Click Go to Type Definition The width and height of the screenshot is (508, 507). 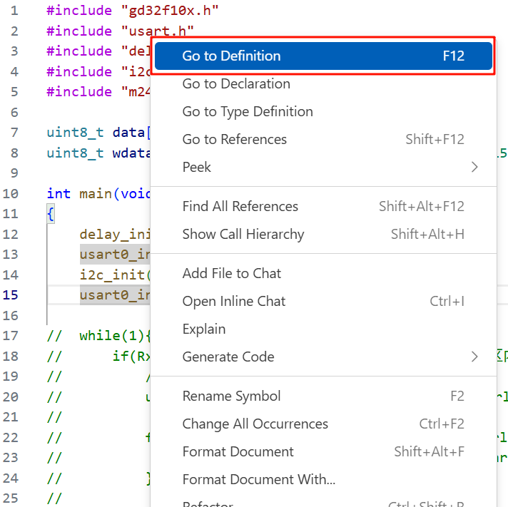(323, 112)
